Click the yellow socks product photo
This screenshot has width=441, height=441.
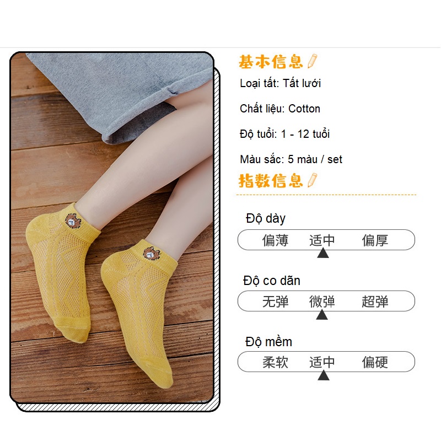click(112, 227)
